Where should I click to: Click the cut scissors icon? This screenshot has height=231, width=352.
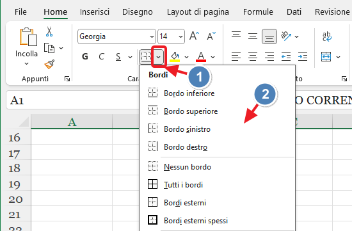click(49, 31)
